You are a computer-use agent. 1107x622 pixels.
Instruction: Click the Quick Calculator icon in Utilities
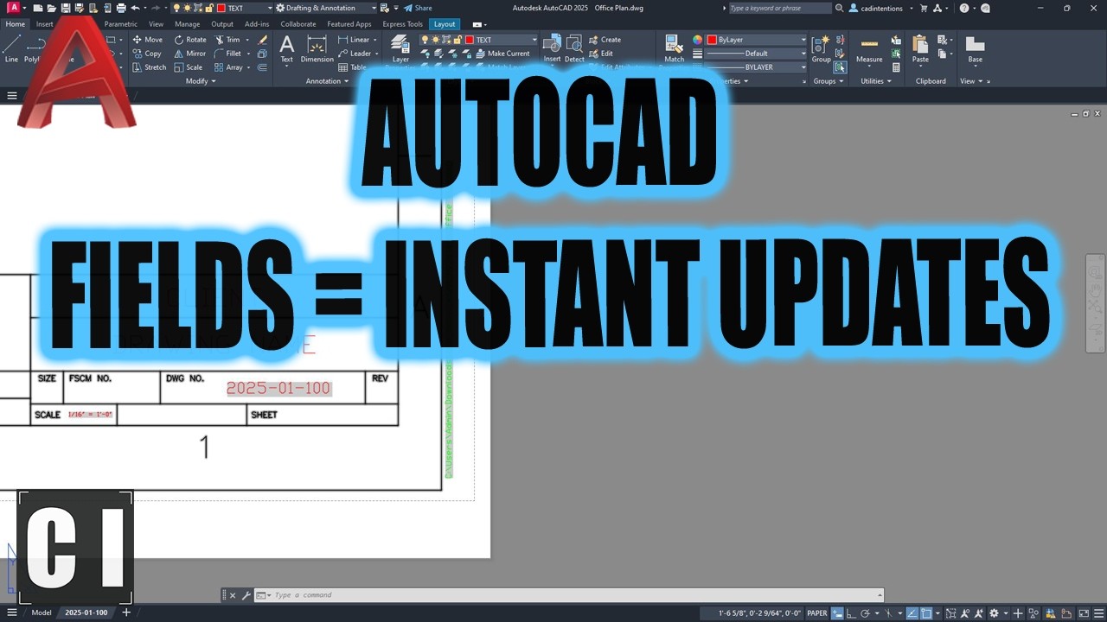click(x=896, y=67)
